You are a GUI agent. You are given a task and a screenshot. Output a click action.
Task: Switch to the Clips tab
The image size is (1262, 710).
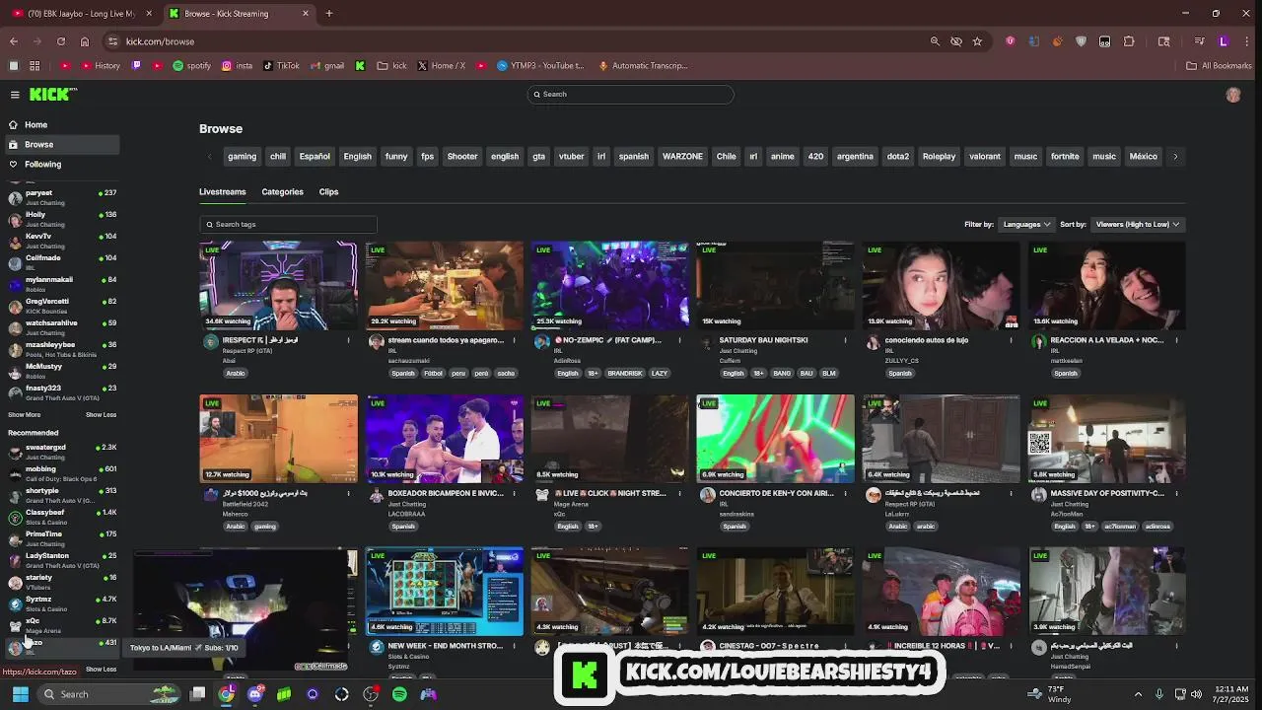pos(328,191)
